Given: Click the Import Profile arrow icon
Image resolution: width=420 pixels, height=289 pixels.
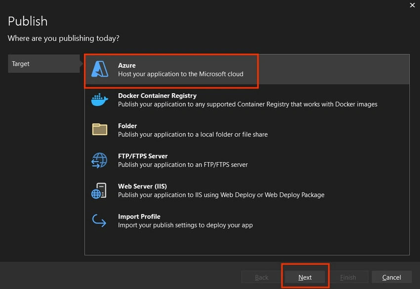Looking at the screenshot, I should point(99,220).
